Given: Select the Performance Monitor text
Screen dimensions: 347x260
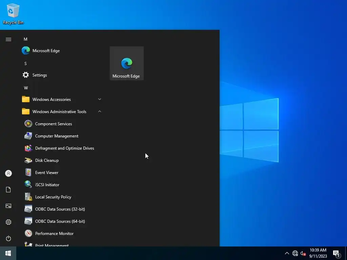Looking at the screenshot, I should coord(54,233).
